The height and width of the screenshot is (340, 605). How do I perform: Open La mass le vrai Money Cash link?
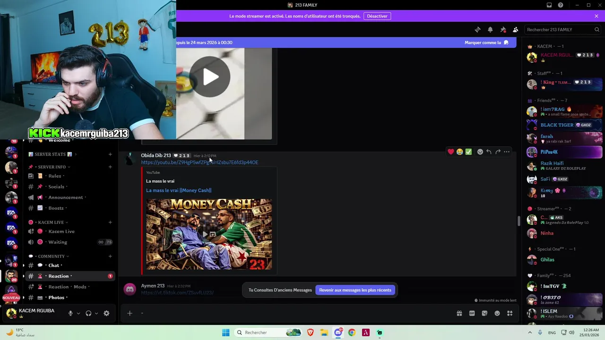click(179, 190)
